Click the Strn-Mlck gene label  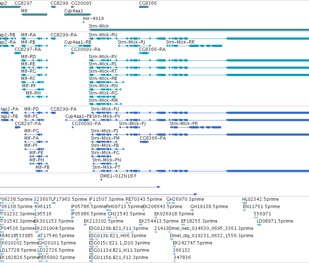(99, 26)
